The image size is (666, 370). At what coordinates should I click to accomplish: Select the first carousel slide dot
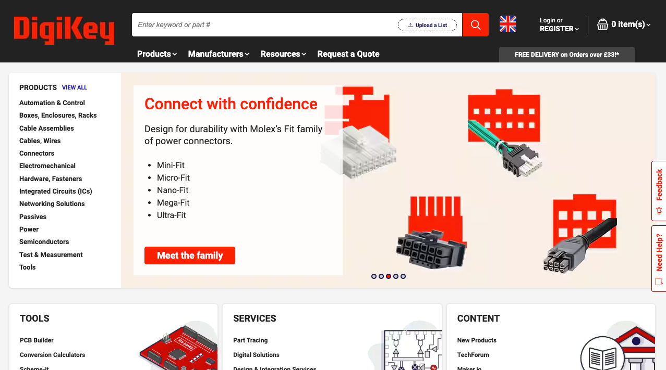point(374,276)
